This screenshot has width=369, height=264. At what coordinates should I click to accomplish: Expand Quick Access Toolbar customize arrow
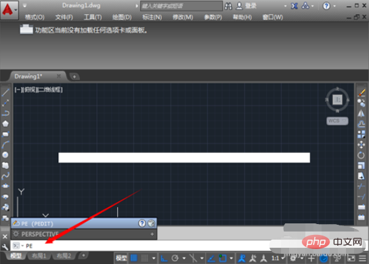pyautogui.click(x=24, y=5)
